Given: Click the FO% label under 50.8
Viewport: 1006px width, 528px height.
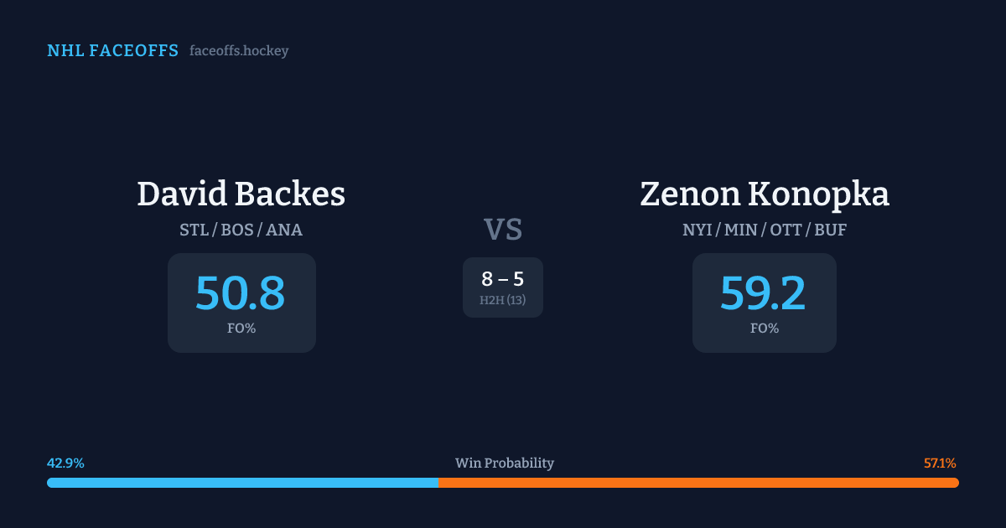Looking at the screenshot, I should [241, 329].
